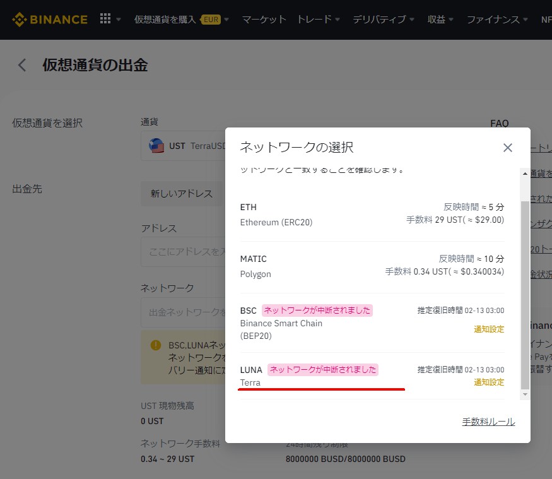Expand the ファイナンス dropdown menu
552x479 pixels.
click(497, 20)
